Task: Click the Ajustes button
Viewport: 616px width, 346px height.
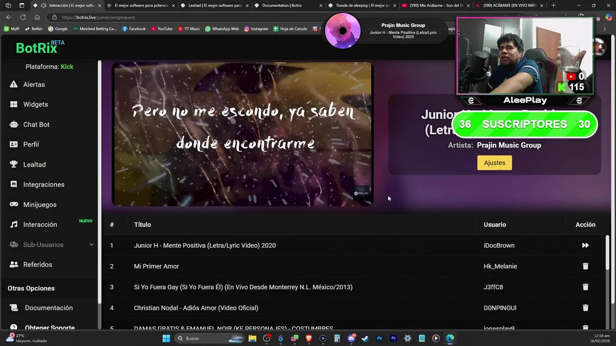Action: tap(494, 163)
